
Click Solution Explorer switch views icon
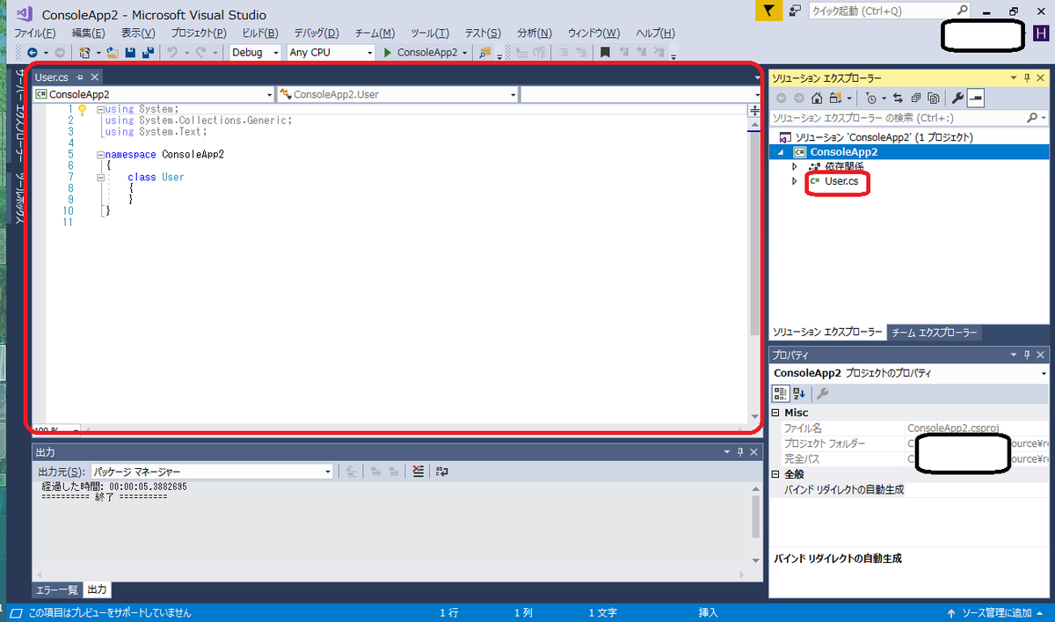coord(835,98)
